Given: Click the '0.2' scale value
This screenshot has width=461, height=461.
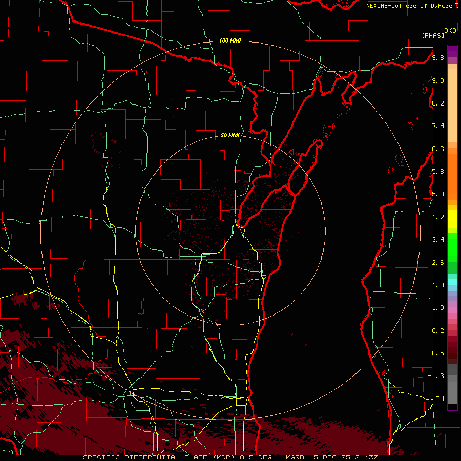Looking at the screenshot, I should [x=438, y=331].
